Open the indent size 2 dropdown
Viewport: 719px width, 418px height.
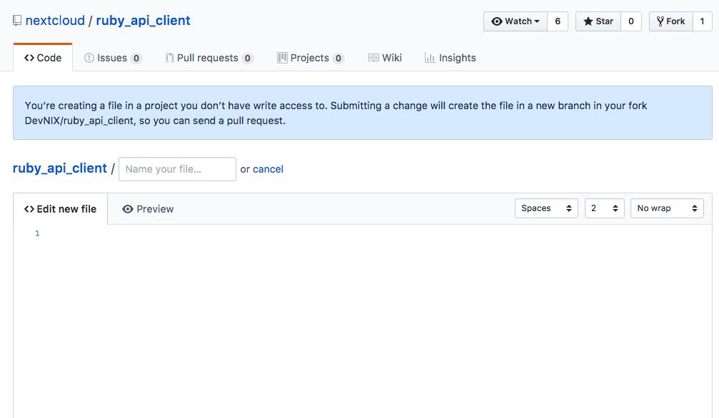pos(604,208)
